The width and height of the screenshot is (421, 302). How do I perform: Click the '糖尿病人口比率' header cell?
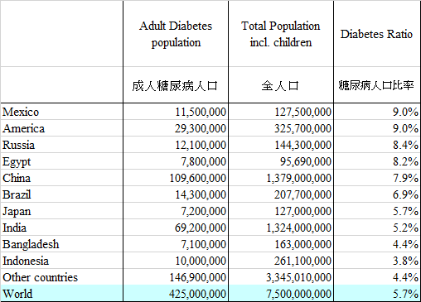[x=377, y=85]
